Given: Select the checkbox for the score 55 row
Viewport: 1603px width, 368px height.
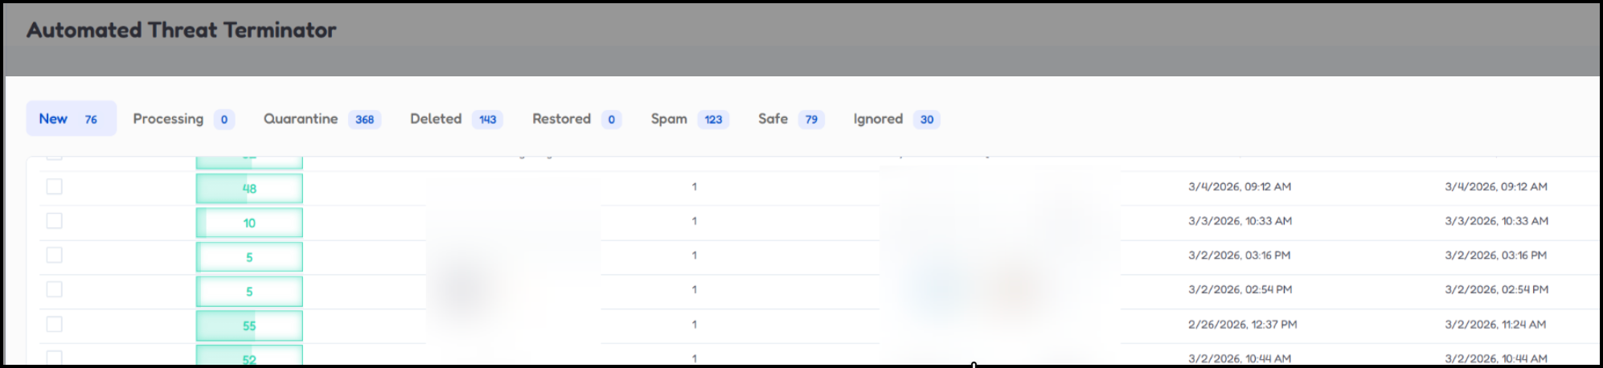Looking at the screenshot, I should point(54,325).
